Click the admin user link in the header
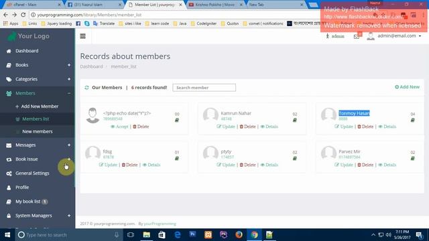Viewport: 429px width, 241px height. 335,36
